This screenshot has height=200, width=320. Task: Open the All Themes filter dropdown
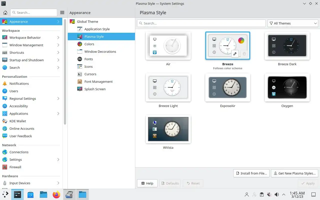pyautogui.click(x=293, y=23)
